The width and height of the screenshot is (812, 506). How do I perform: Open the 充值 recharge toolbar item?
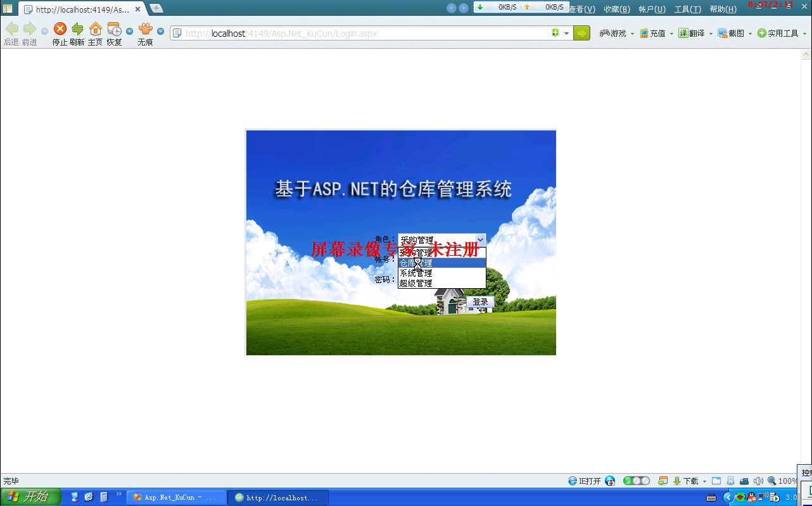[652, 33]
